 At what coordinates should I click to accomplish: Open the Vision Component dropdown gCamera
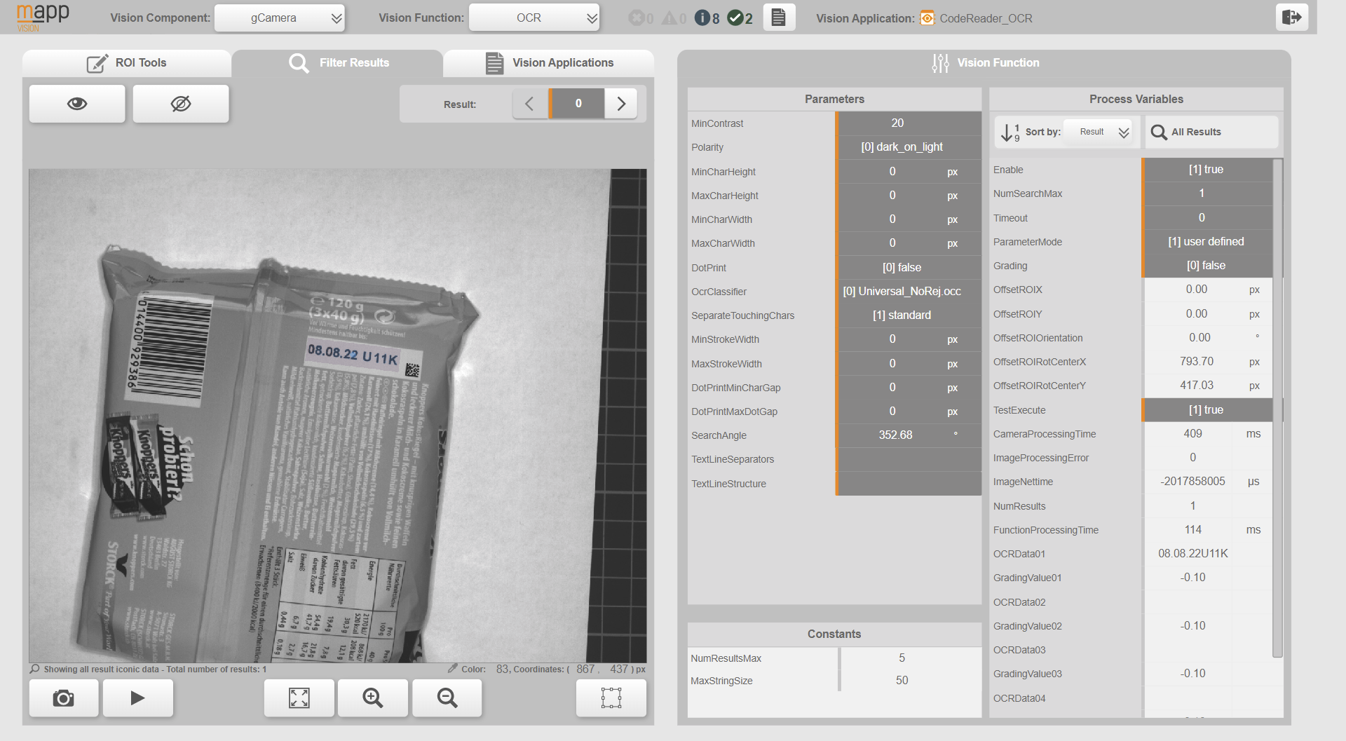click(x=279, y=18)
